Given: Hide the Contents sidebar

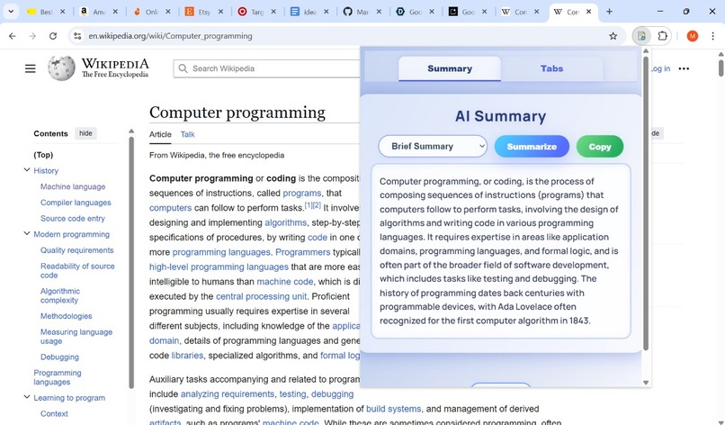Looking at the screenshot, I should (85, 133).
